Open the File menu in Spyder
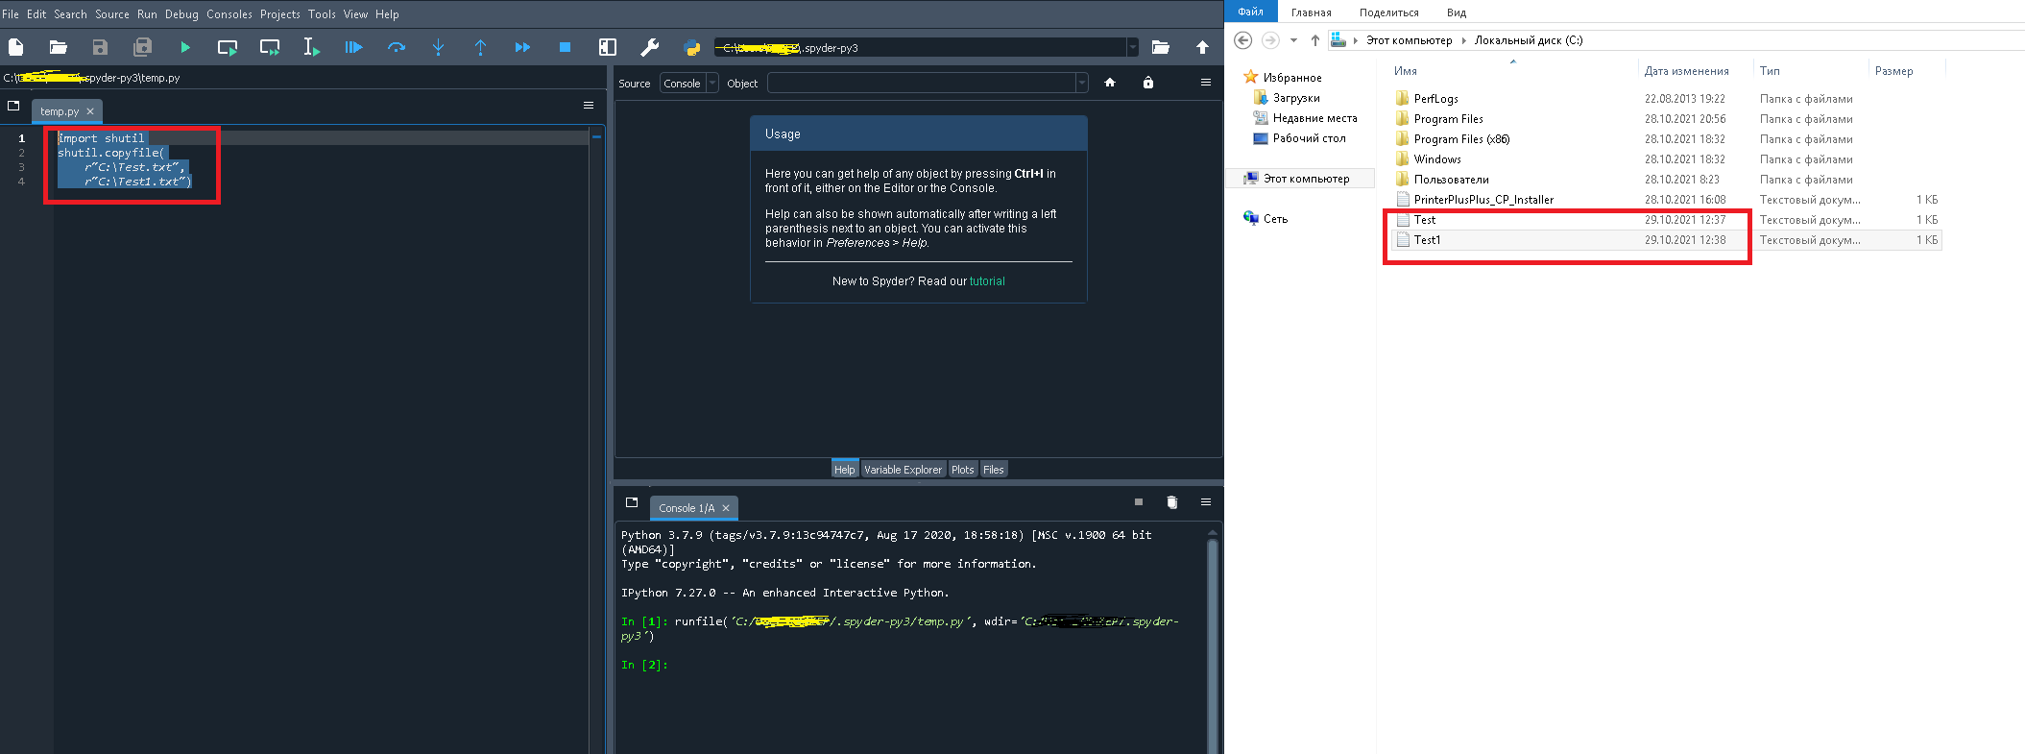The height and width of the screenshot is (754, 2025). [x=11, y=14]
